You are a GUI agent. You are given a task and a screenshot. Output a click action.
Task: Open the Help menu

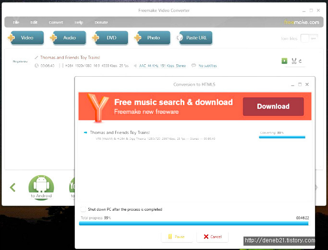(79, 22)
